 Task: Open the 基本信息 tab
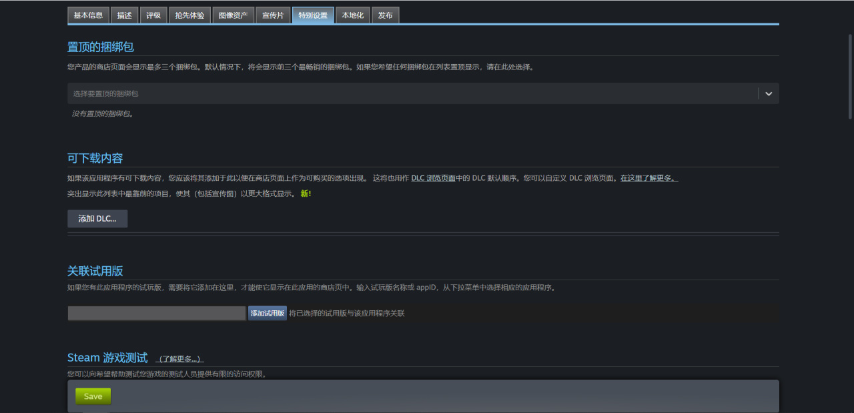point(88,15)
